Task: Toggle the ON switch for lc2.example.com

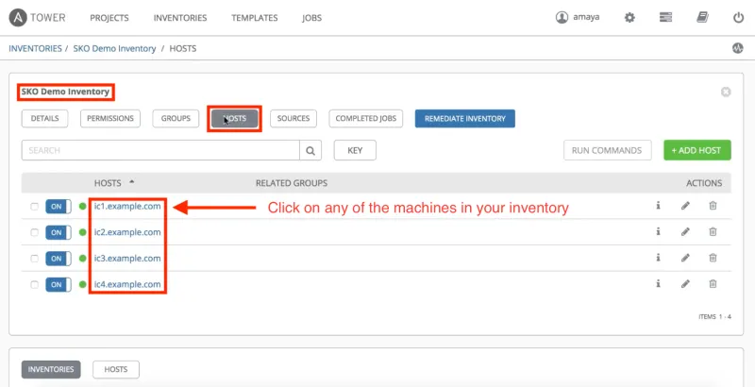Action: pyautogui.click(x=59, y=232)
